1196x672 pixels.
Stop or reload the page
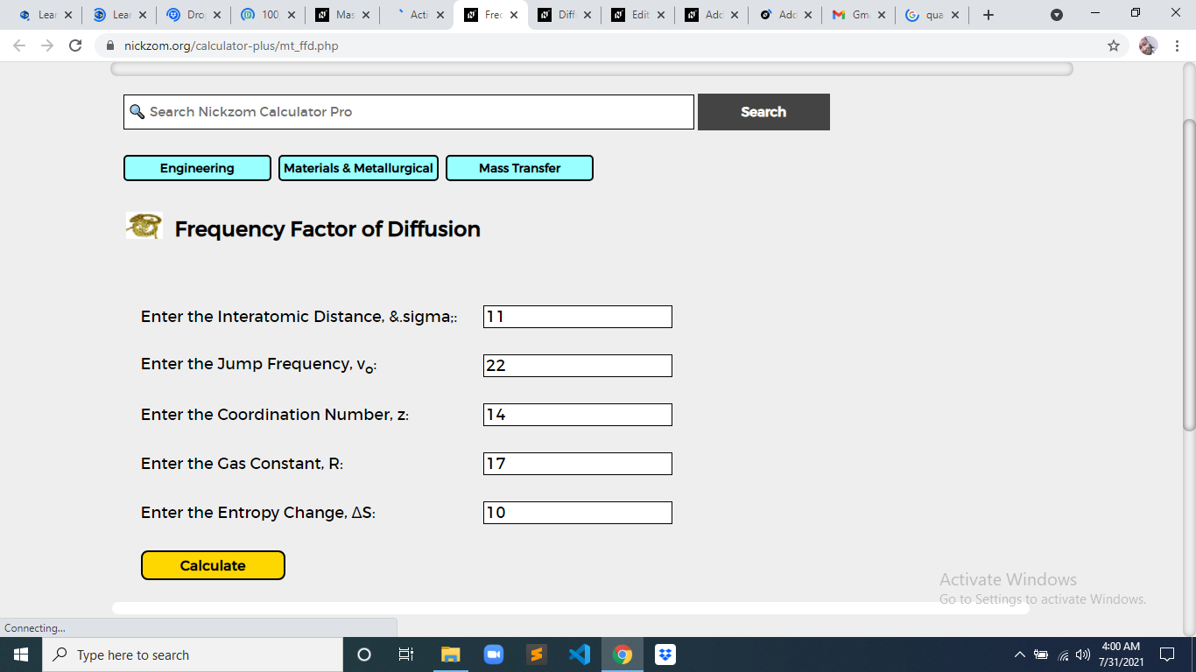coord(75,45)
